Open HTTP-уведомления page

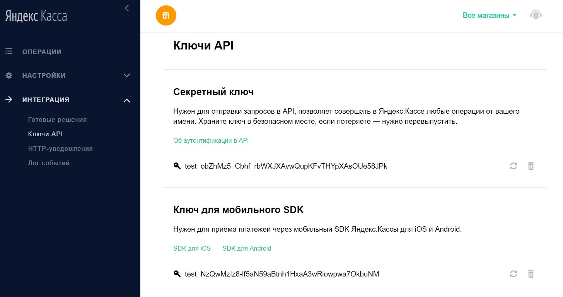[60, 148]
